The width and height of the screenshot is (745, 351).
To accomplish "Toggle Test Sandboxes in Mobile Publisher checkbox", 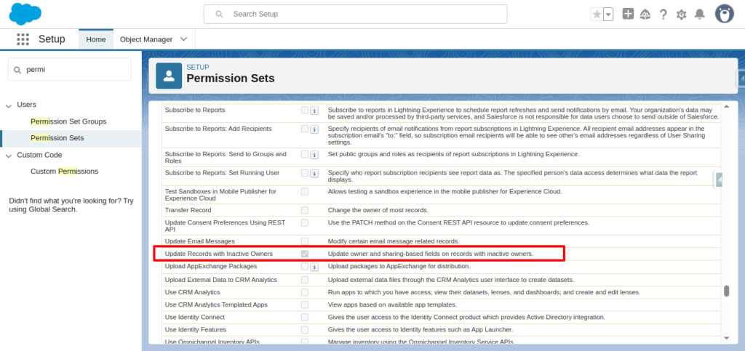I will [305, 192].
